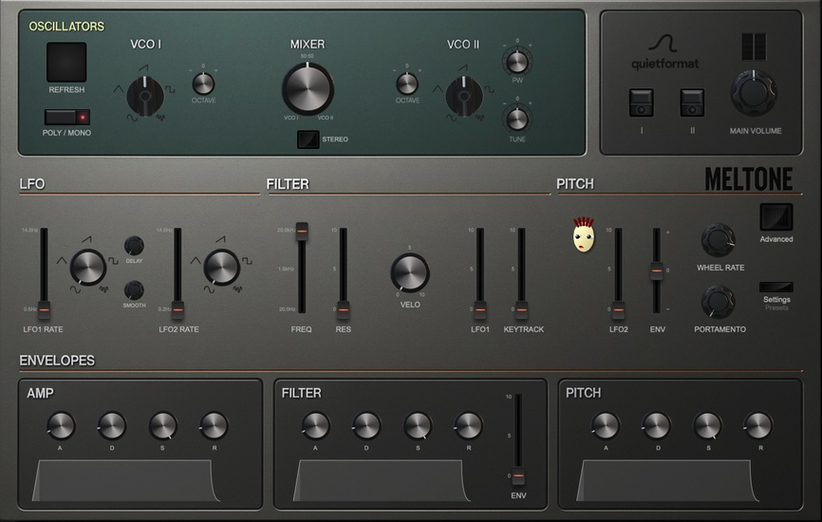The height and width of the screenshot is (522, 822).
Task: Click the FILTER envelope shape display
Action: (x=382, y=480)
